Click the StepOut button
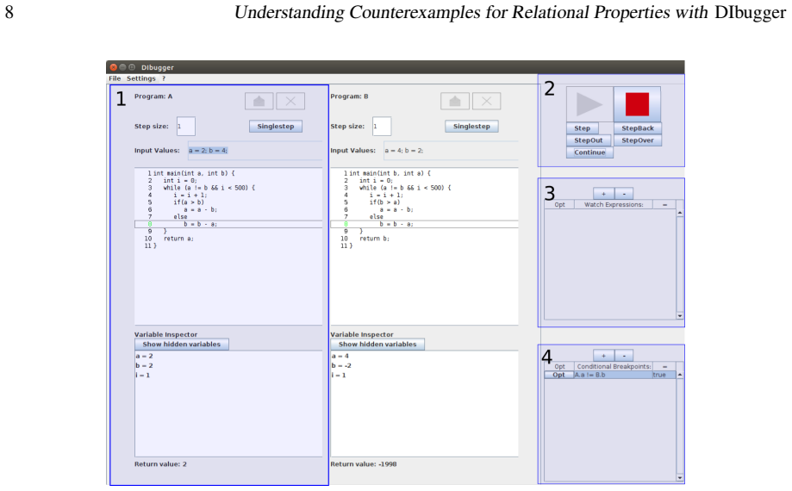The width and height of the screenshot is (792, 491). click(589, 140)
